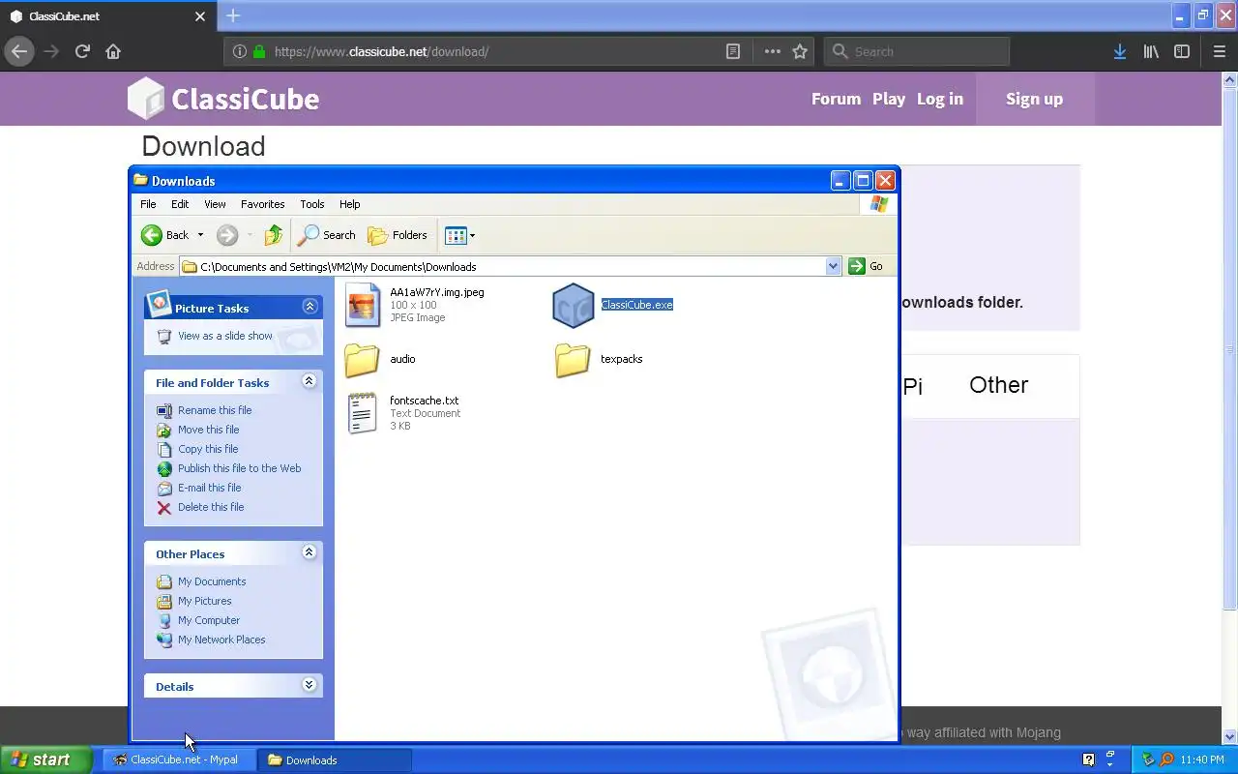The height and width of the screenshot is (774, 1238).
Task: Open the Play link on ClassiCube site
Action: click(x=889, y=99)
